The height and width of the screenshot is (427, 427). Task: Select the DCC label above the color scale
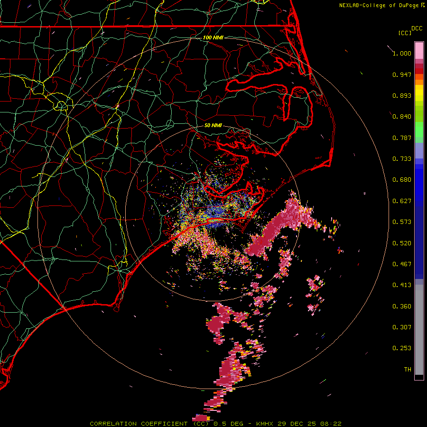pyautogui.click(x=417, y=28)
